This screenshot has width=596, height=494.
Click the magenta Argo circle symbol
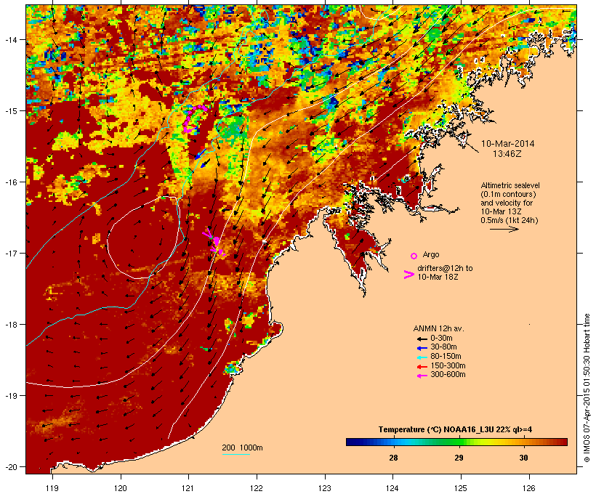point(414,256)
